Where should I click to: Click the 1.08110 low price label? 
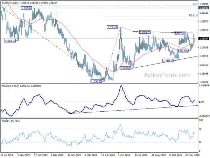pyautogui.click(x=10, y=41)
